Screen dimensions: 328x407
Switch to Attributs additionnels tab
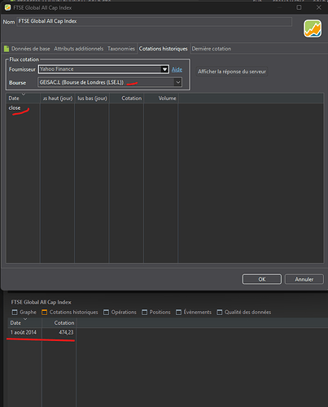point(79,49)
